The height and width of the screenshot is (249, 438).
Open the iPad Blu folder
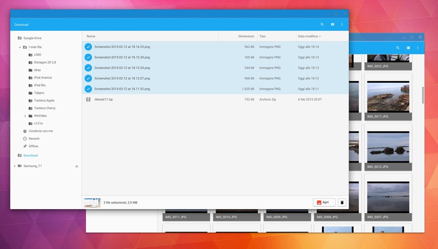coord(40,85)
